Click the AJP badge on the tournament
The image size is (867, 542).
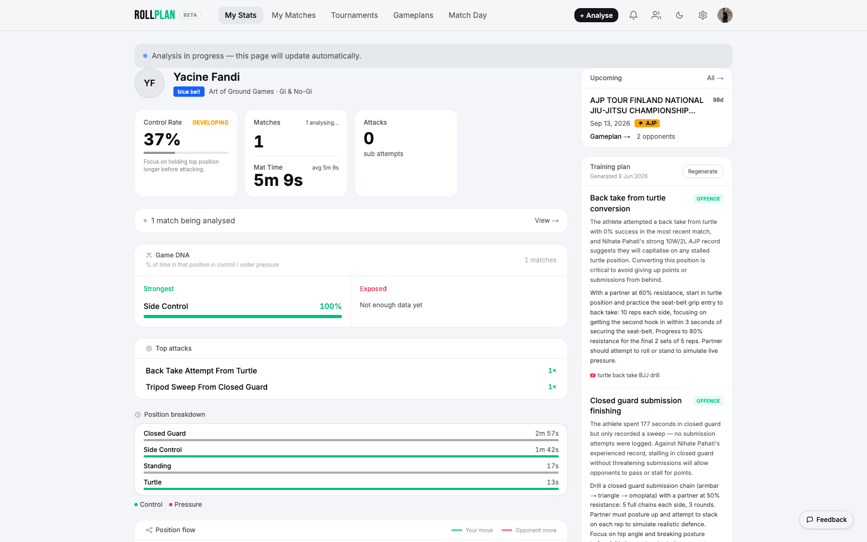point(647,124)
